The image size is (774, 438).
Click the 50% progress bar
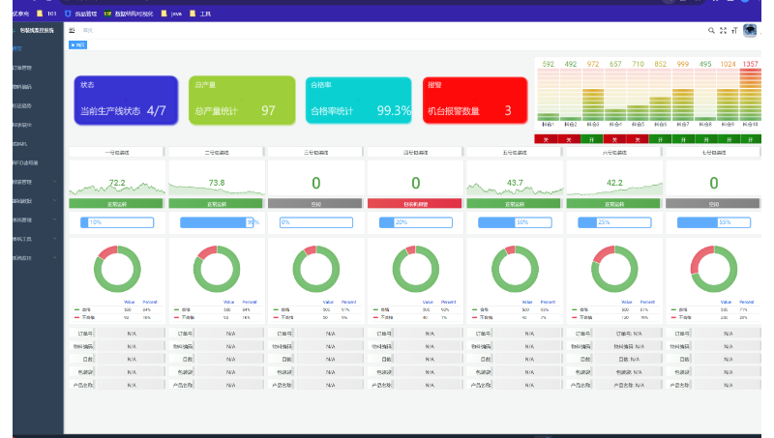tap(515, 222)
